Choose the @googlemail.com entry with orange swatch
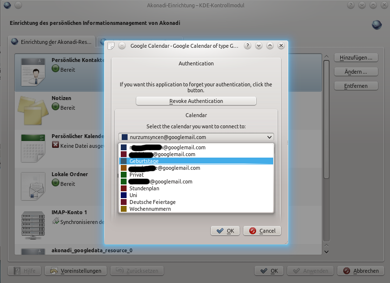The image size is (390, 283). 196,168
